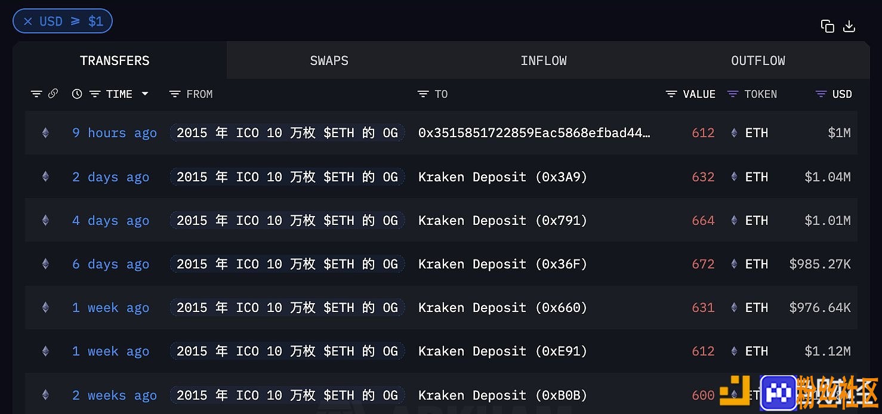Open the TIME sort dropdown arrow
882x414 pixels.
coord(144,94)
